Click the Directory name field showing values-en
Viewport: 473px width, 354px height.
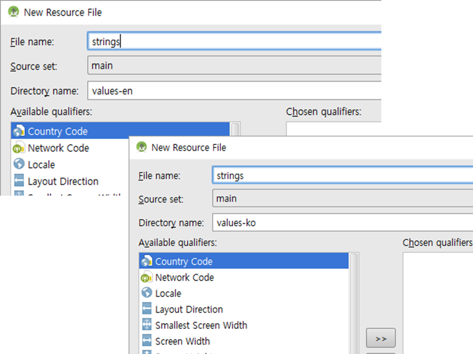(x=234, y=91)
